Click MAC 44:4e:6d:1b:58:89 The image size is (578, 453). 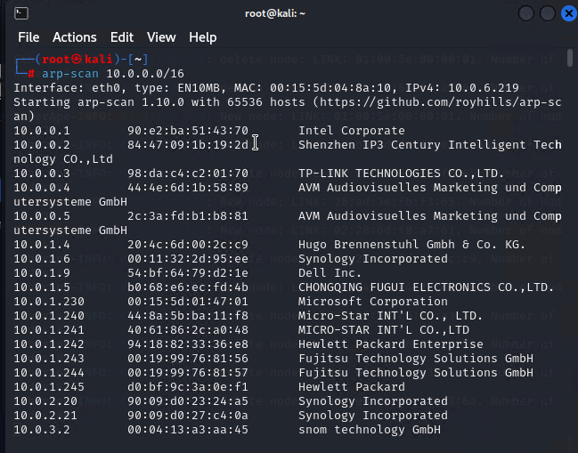(x=188, y=188)
